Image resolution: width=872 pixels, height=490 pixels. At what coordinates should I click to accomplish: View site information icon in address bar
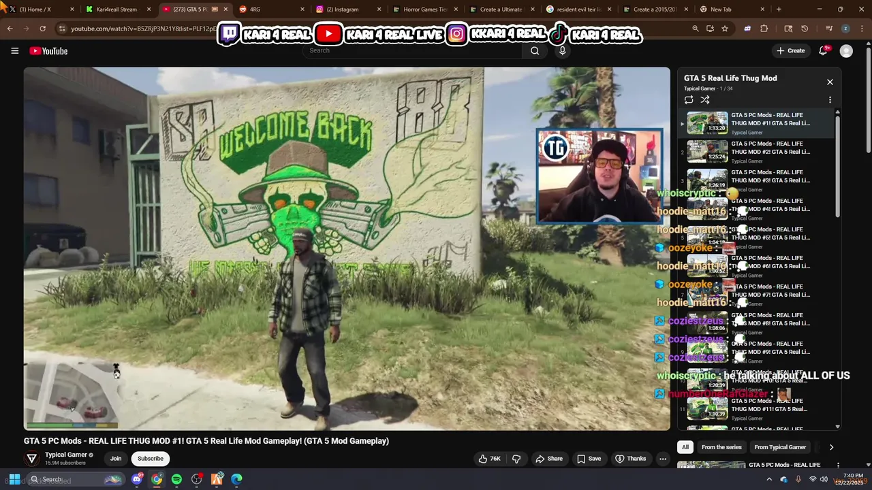click(x=62, y=29)
